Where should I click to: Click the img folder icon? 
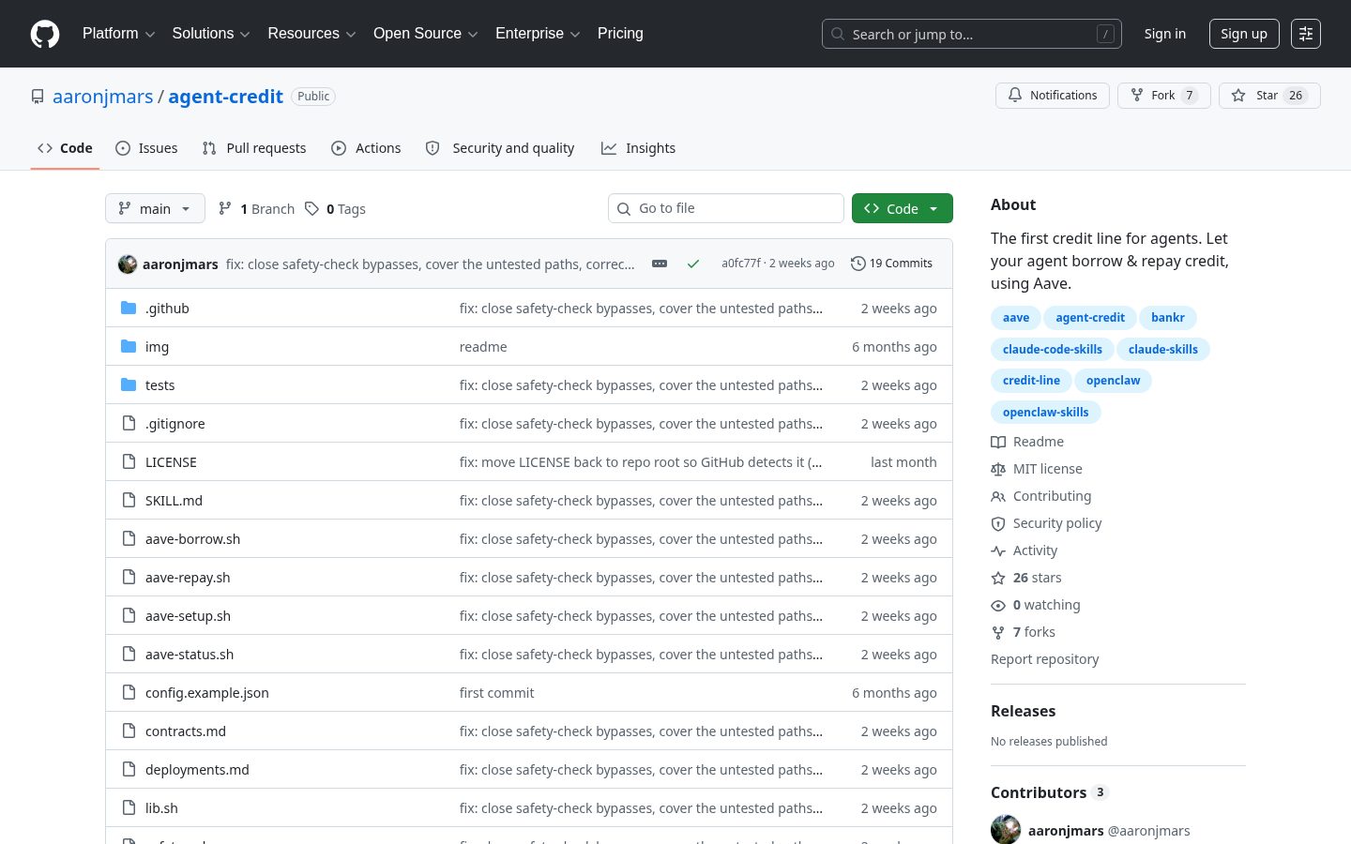(129, 347)
